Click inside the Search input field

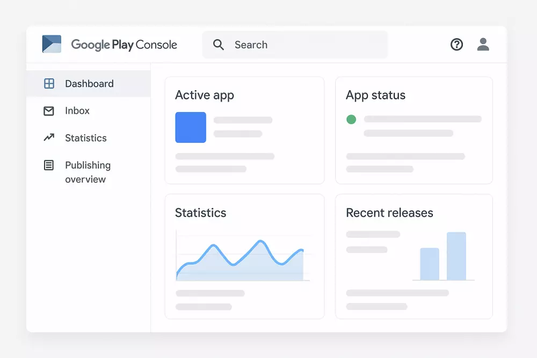point(295,45)
